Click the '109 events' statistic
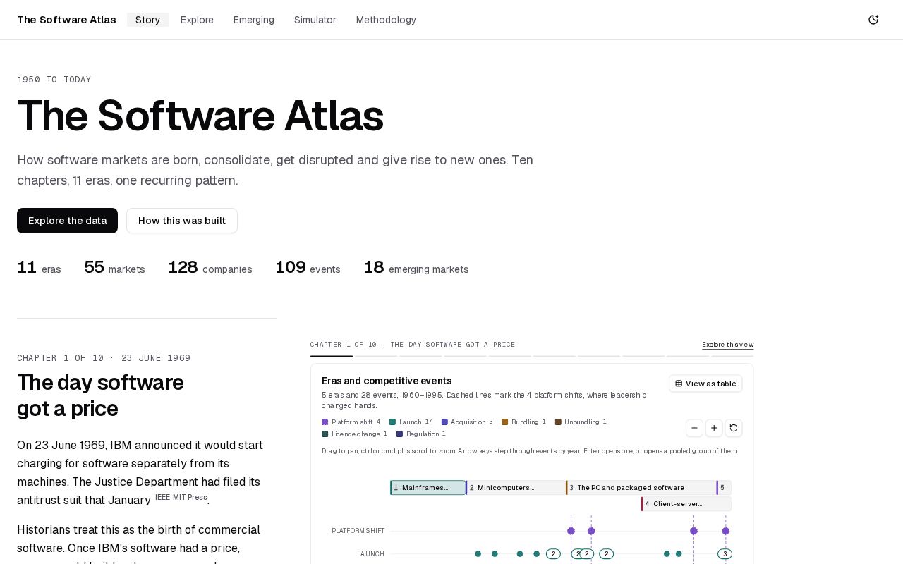 308,268
